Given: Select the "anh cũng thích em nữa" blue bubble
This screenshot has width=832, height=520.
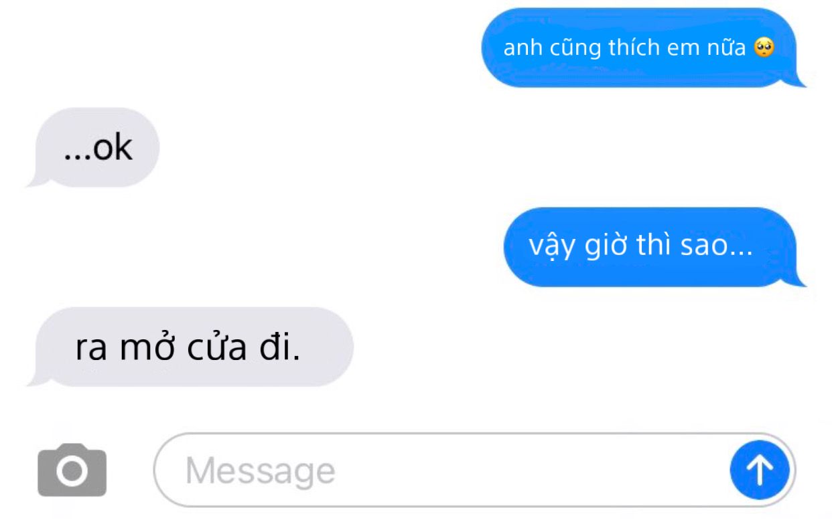Looking at the screenshot, I should [x=642, y=48].
